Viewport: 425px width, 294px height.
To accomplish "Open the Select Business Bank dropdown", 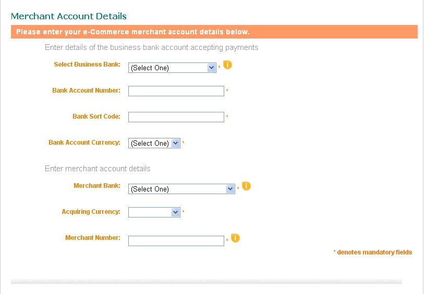I will 172,68.
